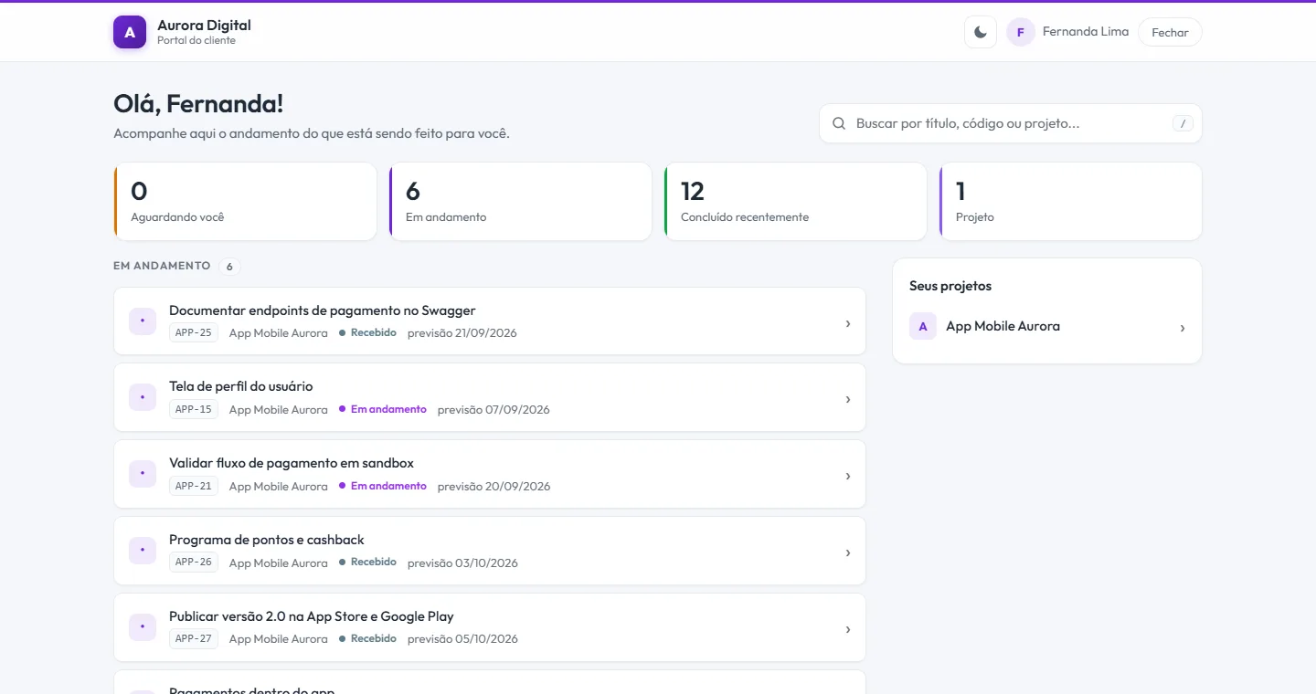Open the Em andamento summary card
The image size is (1316, 694).
click(520, 201)
